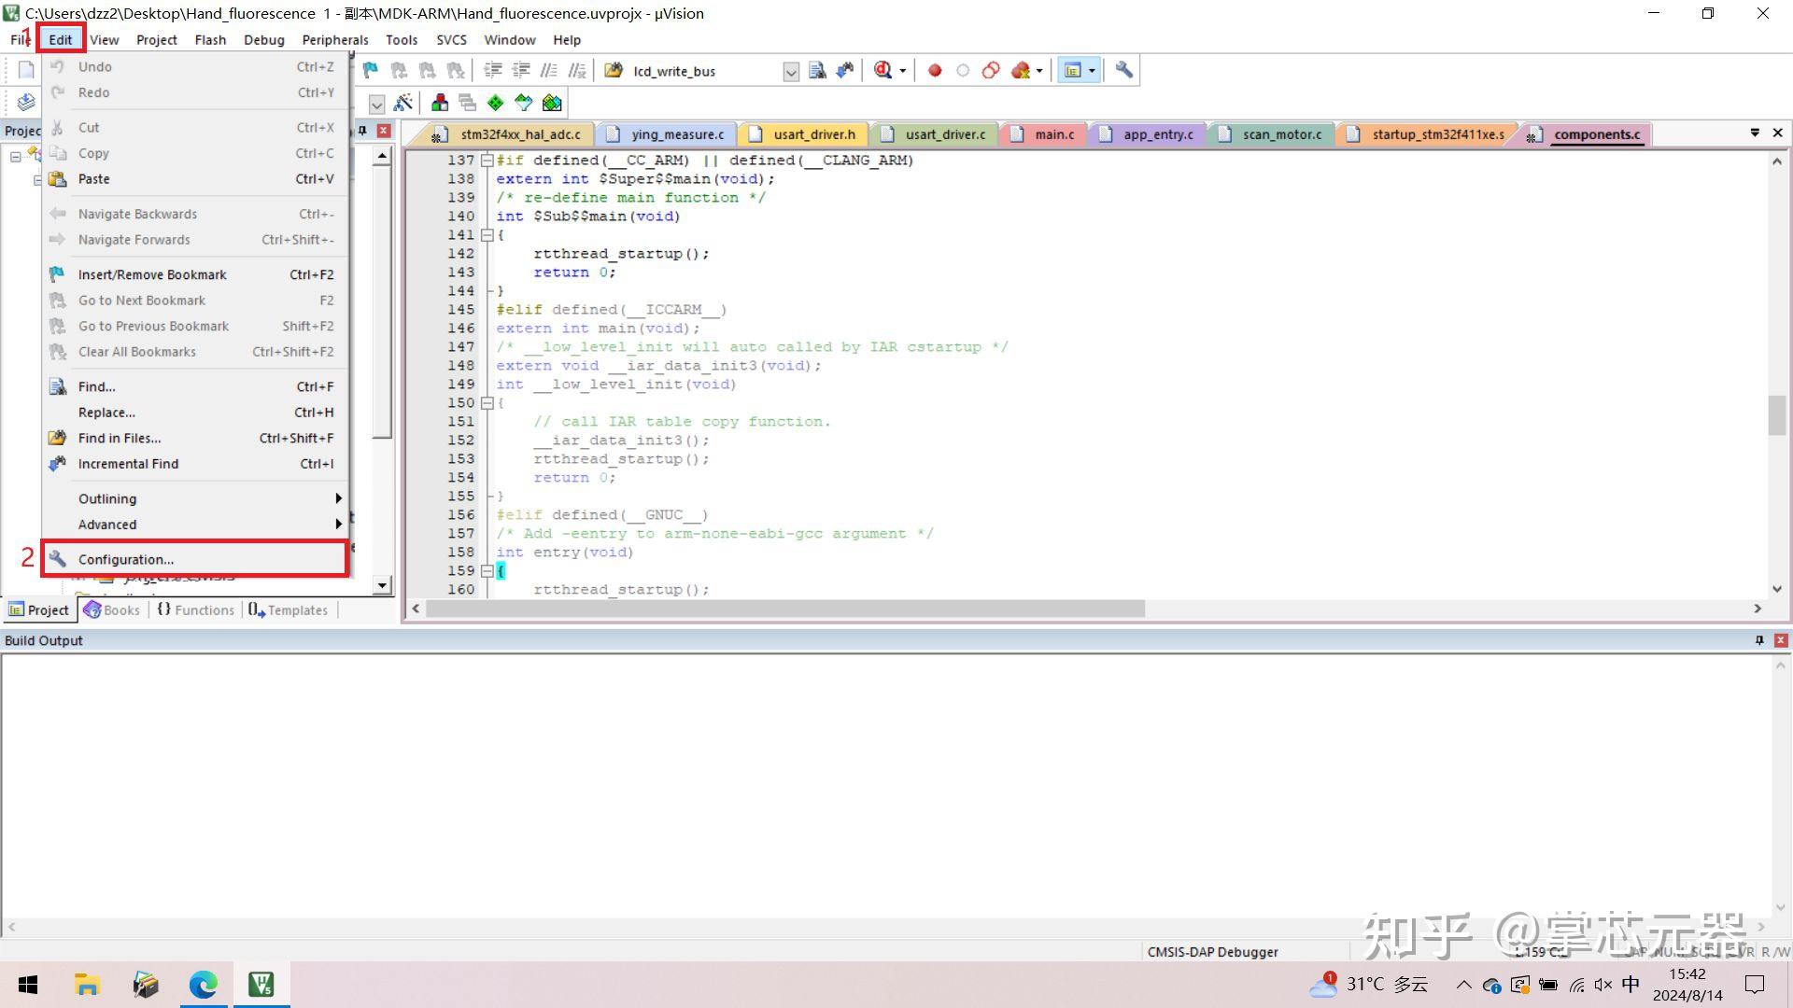Click the Insert/Remove Breakpoint red dot icon
This screenshot has height=1008, width=1793.
click(x=934, y=70)
